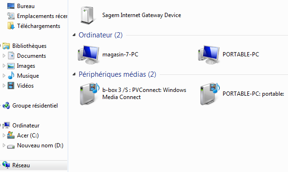Click the PORTABLE-PC: portable media device icon
Screen dimensions: 288x172
click(x=210, y=94)
